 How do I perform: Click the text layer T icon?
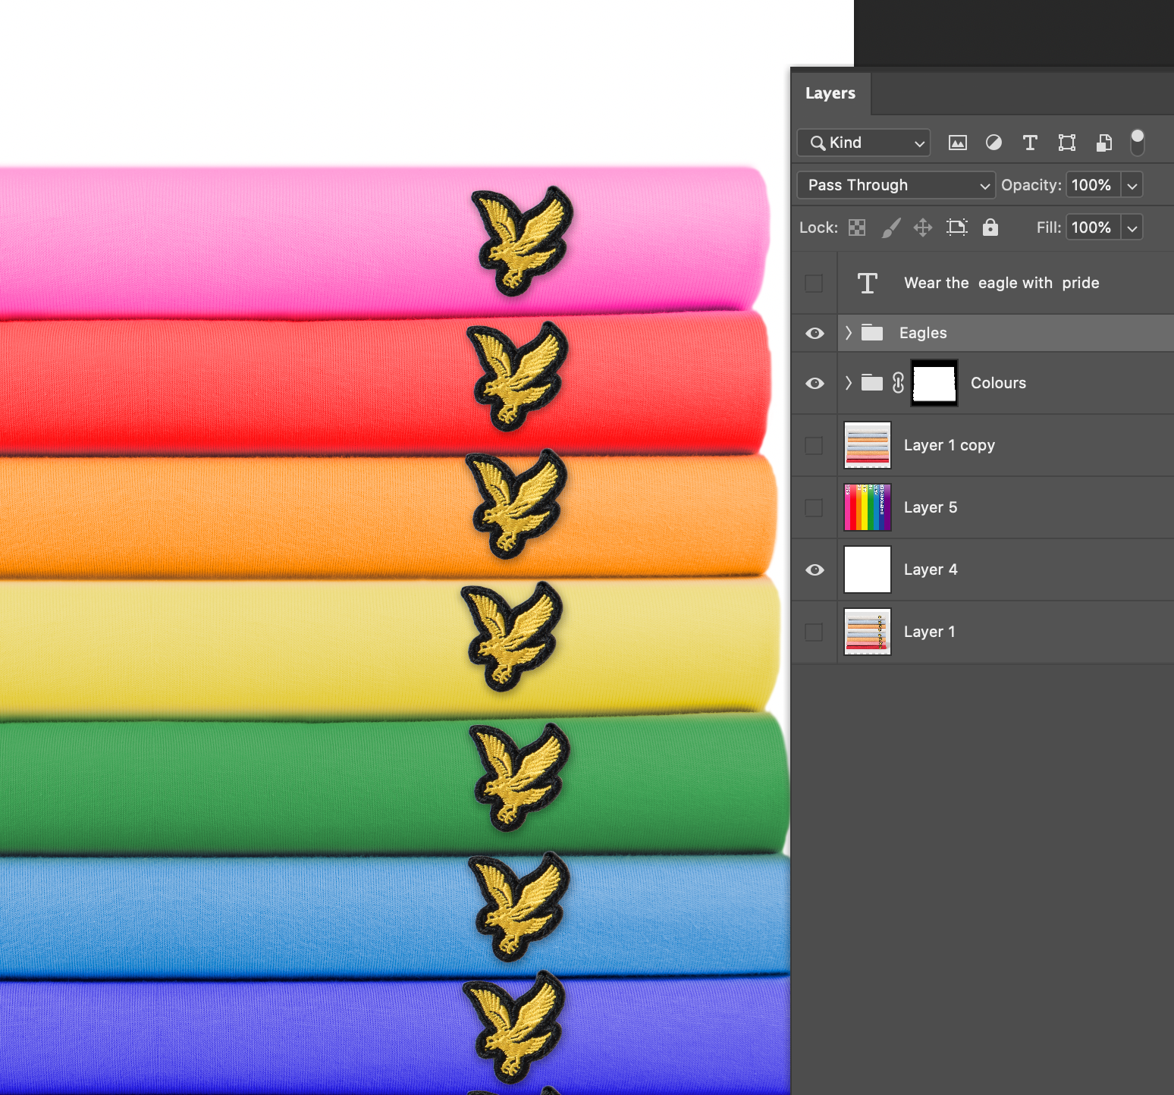pos(868,283)
